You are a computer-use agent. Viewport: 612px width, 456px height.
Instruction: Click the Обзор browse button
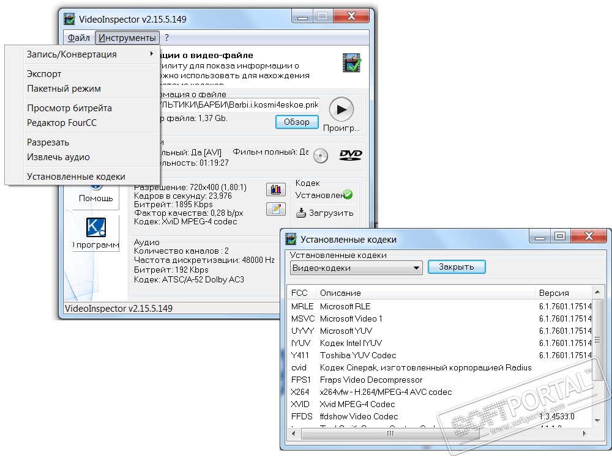pos(297,122)
